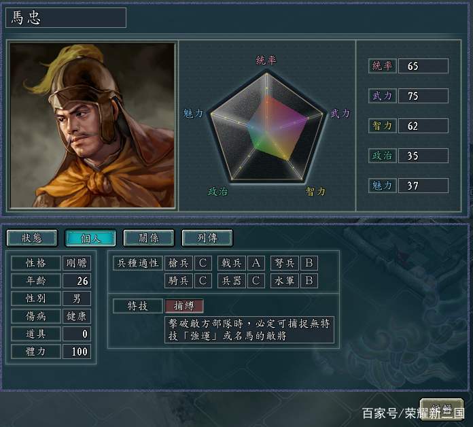Click the 體力 value 100
Image resolution: width=473 pixels, height=427 pixels.
tap(76, 352)
